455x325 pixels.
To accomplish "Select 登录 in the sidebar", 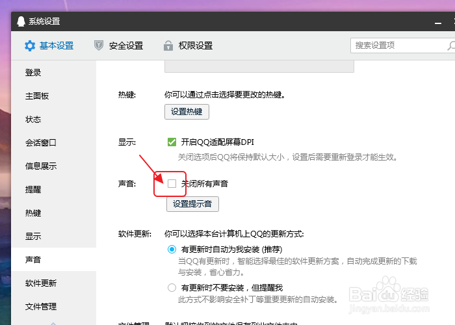I will 54,73.
